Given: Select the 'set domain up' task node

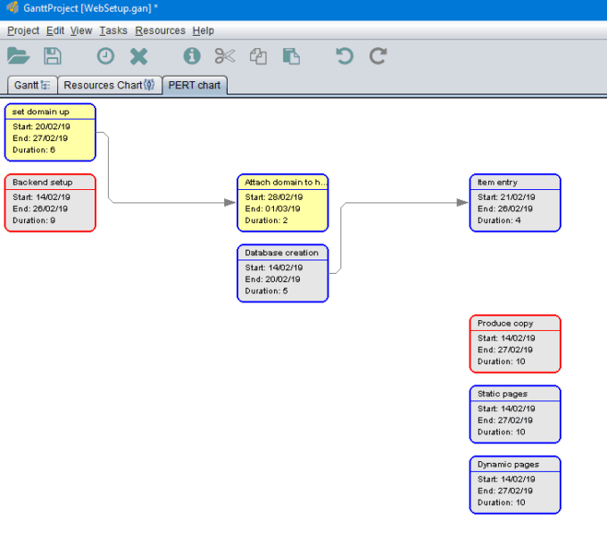Looking at the screenshot, I should (x=50, y=132).
